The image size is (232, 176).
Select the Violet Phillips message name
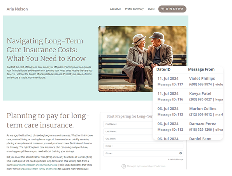click(x=202, y=78)
